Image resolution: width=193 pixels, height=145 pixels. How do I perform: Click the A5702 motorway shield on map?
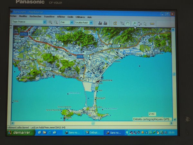coord(24,34)
